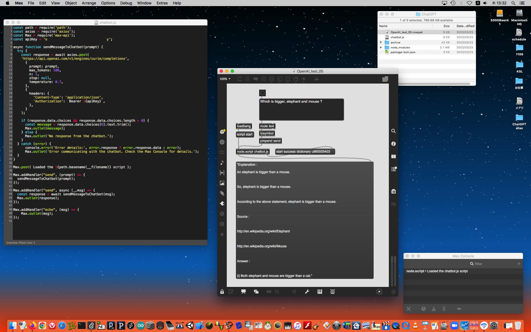
Task: Expand the node_modules folder disclosure triangle
Action: click(x=381, y=47)
